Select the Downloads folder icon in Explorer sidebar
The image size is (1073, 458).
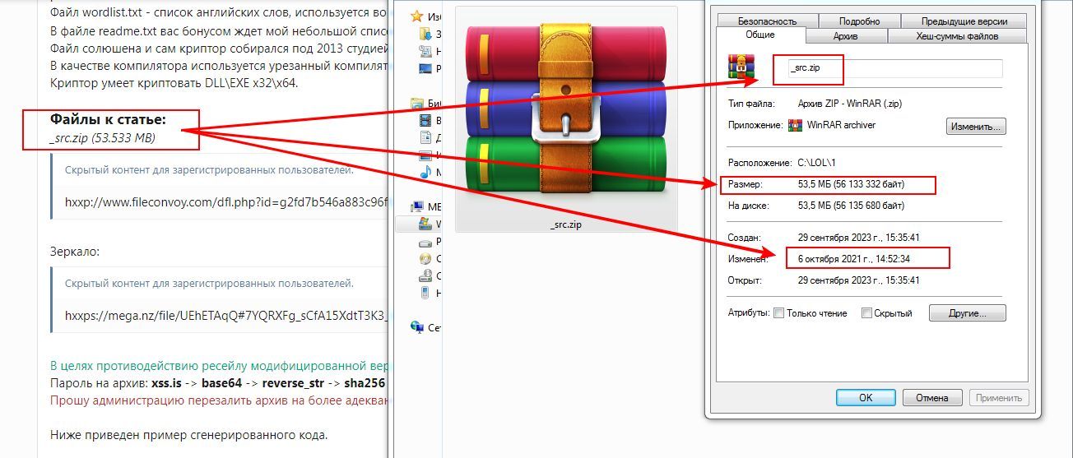425,34
